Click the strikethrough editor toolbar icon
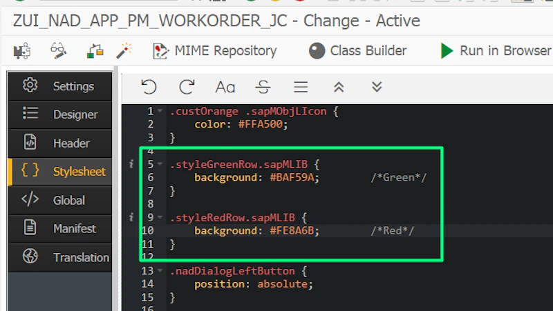The image size is (553, 311). point(263,87)
